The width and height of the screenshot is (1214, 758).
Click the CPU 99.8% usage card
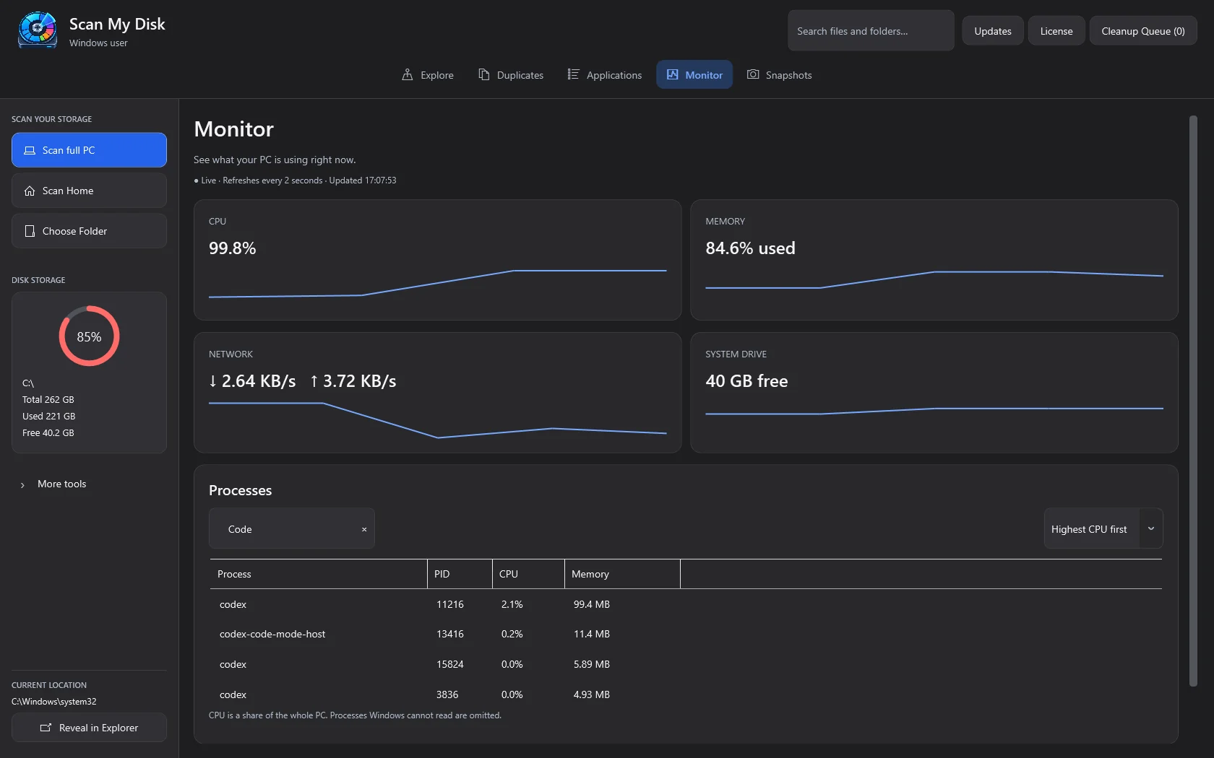click(x=437, y=260)
